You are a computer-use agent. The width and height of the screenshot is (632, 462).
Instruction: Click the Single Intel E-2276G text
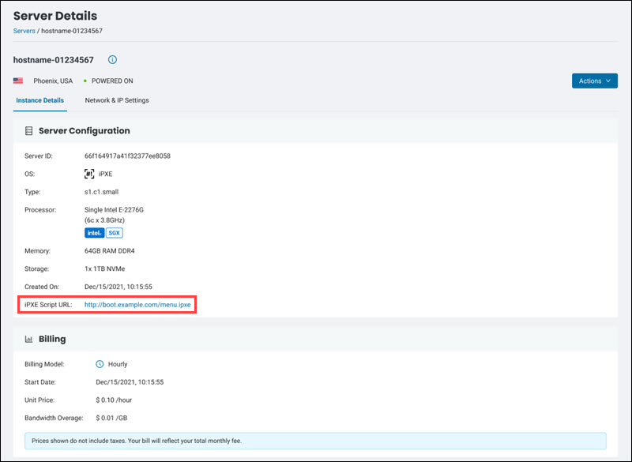(114, 210)
